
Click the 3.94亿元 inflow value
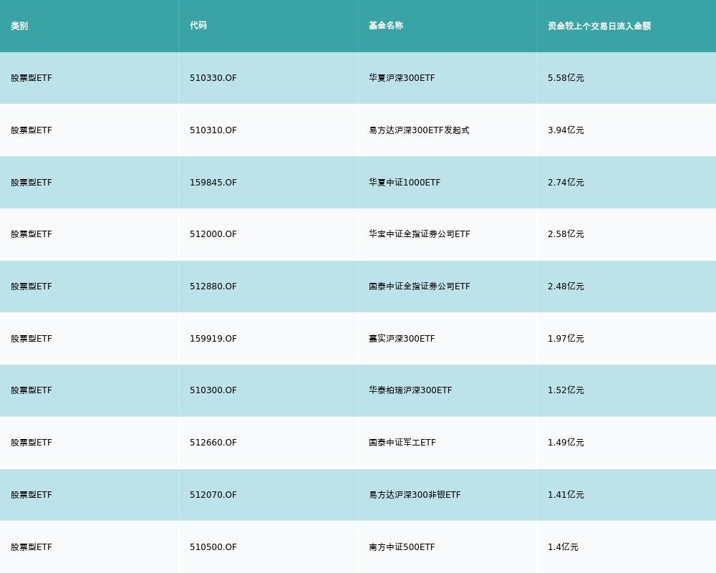566,130
